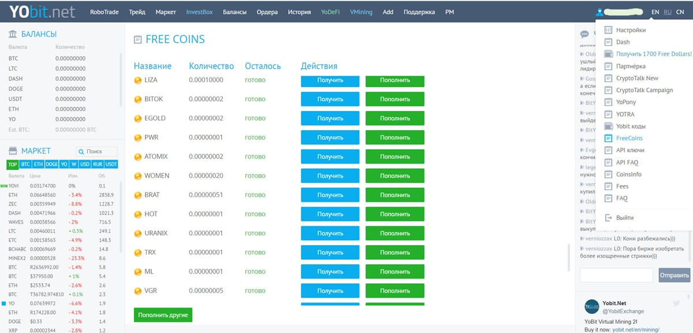
Task: Click the free coins list scrollbar
Action: click(x=569, y=257)
